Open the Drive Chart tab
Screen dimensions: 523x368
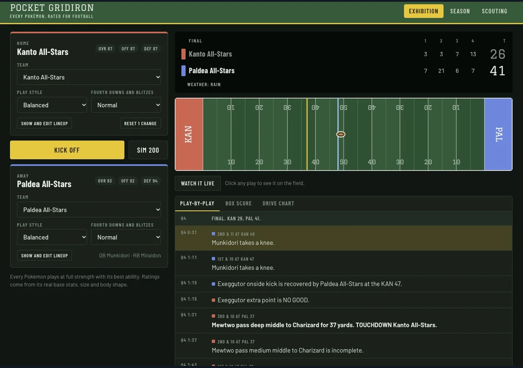278,203
